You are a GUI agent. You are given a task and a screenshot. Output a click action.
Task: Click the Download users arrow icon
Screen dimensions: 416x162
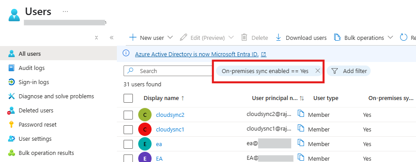point(278,38)
